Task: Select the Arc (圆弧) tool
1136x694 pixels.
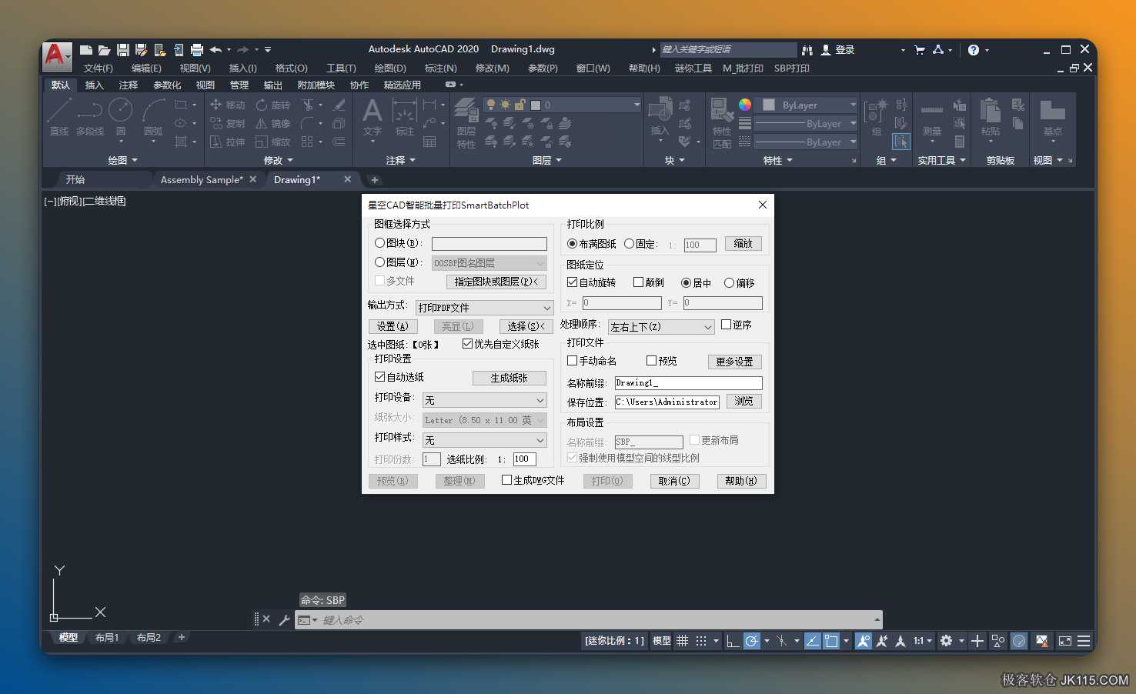Action: 153,117
